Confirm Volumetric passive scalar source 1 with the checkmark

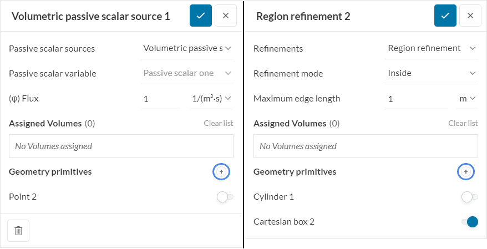coord(200,16)
